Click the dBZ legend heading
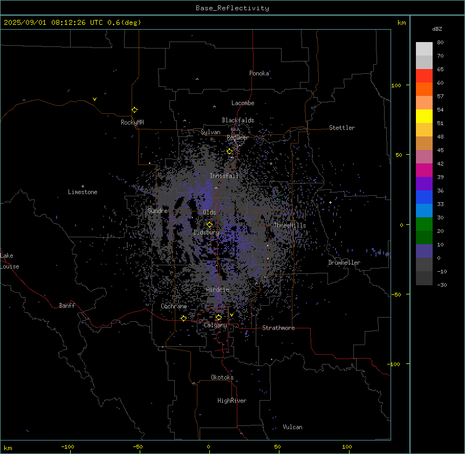 [x=437, y=29]
